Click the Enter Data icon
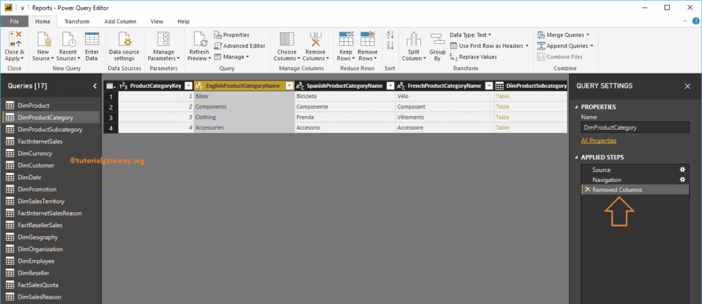Viewport: 702px width, 304px height. pos(92,39)
